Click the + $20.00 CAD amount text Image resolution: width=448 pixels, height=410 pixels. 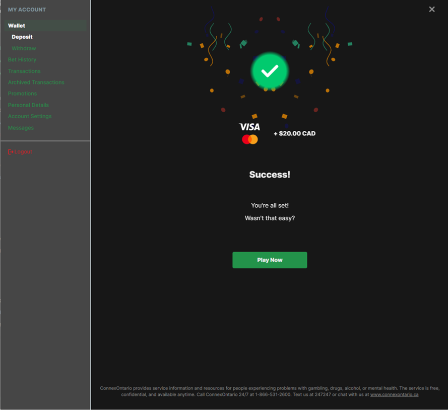pos(295,133)
